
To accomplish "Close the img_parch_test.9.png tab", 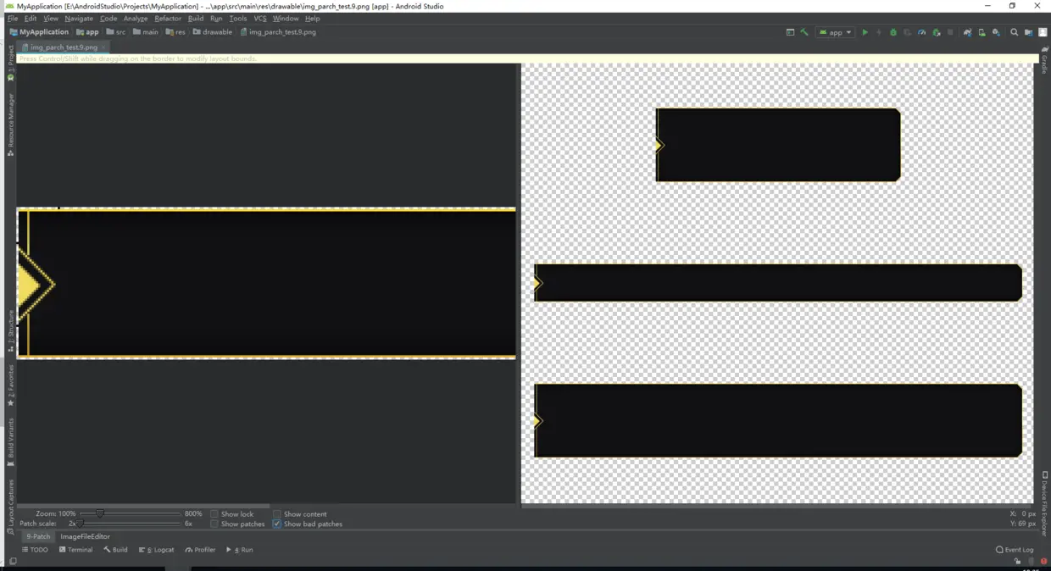I will (x=104, y=47).
